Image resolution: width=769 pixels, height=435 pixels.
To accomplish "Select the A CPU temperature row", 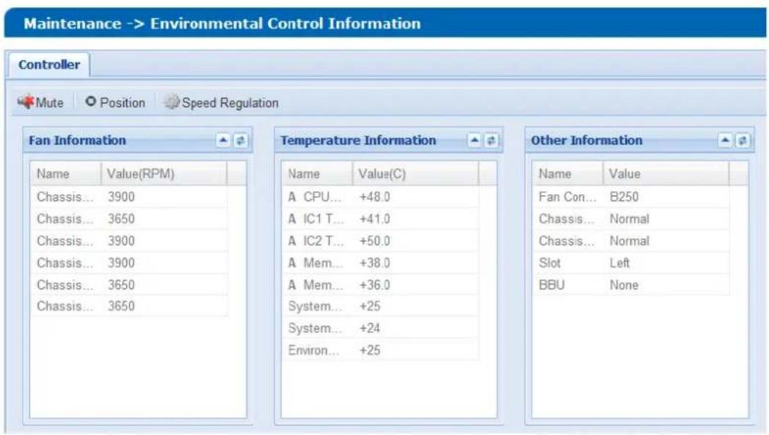I will 380,197.
